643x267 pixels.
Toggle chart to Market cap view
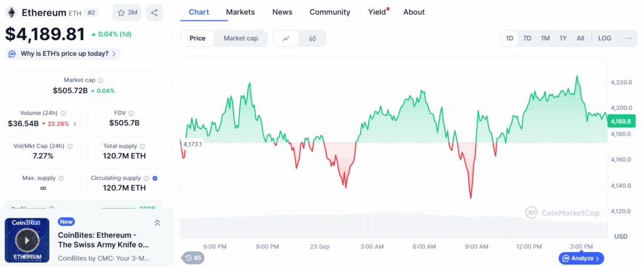click(240, 38)
